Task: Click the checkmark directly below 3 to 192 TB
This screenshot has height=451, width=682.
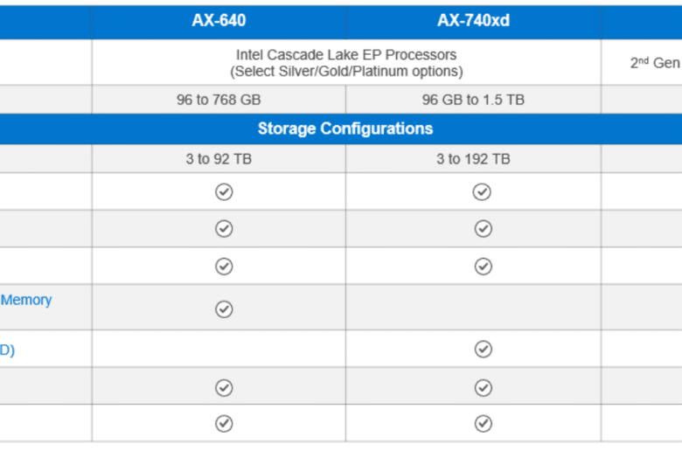Action: [482, 191]
